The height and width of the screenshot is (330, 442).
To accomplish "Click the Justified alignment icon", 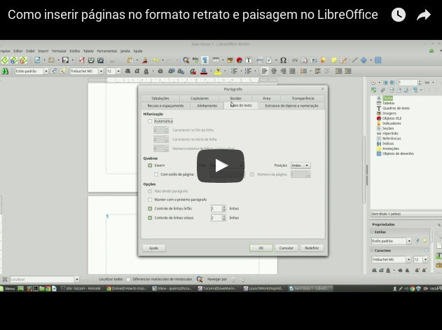I will (x=292, y=71).
